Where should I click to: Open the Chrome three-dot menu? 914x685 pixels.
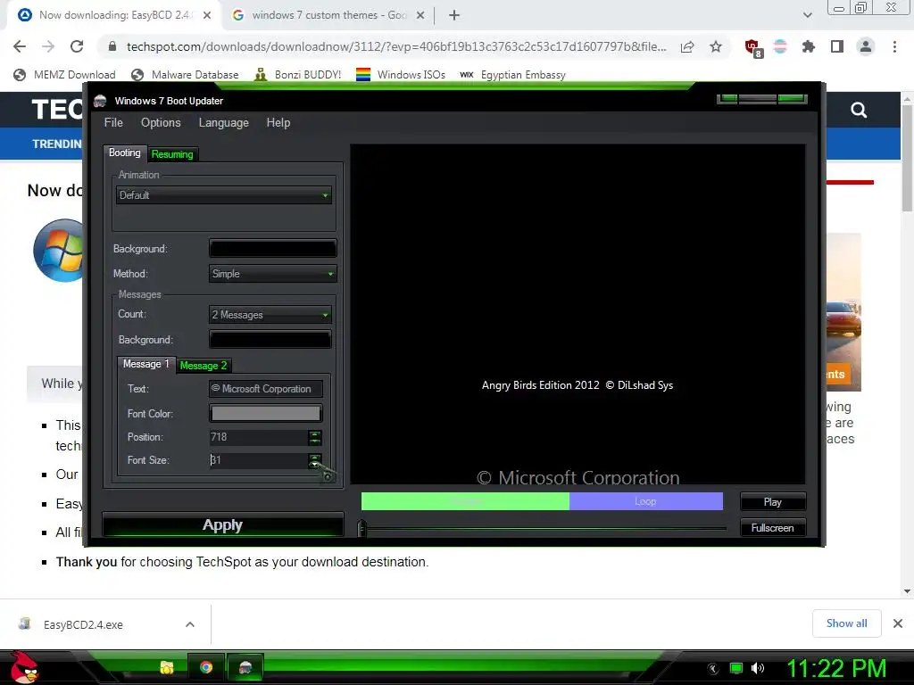[894, 46]
